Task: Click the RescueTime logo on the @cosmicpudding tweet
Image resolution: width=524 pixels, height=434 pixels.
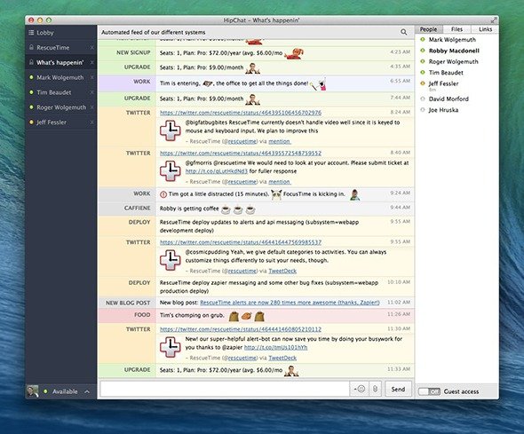Action: [171, 260]
